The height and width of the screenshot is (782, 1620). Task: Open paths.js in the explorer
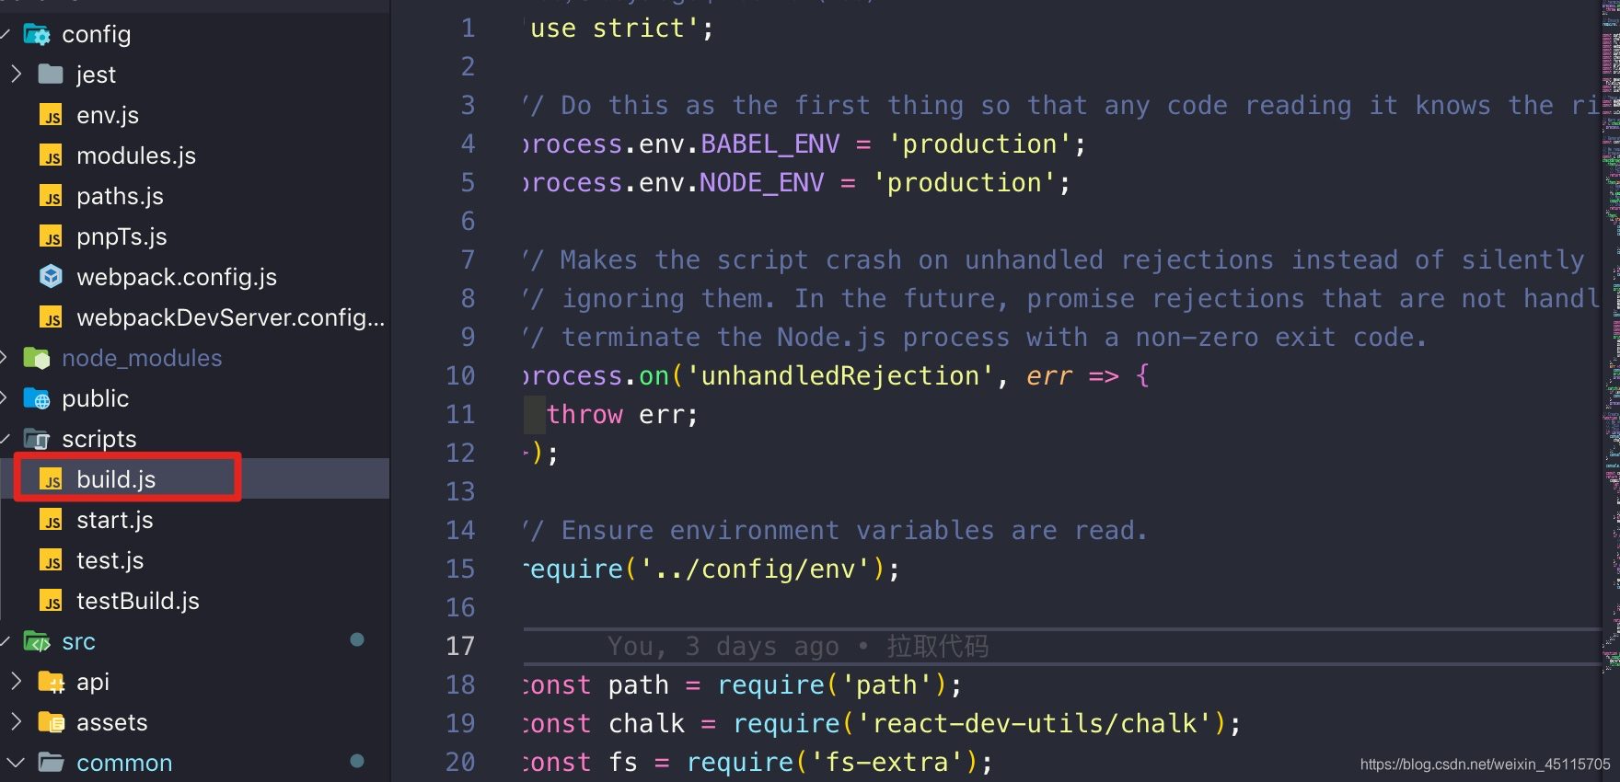[x=120, y=196]
